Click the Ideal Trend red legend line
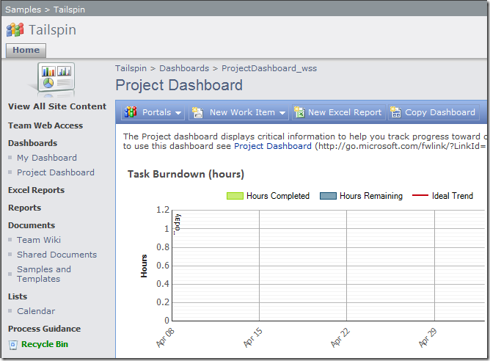 coord(420,196)
